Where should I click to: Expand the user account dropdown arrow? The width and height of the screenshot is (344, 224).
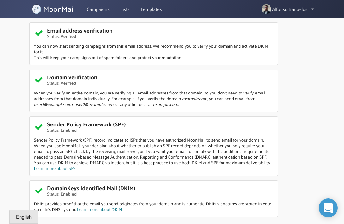tap(312, 9)
